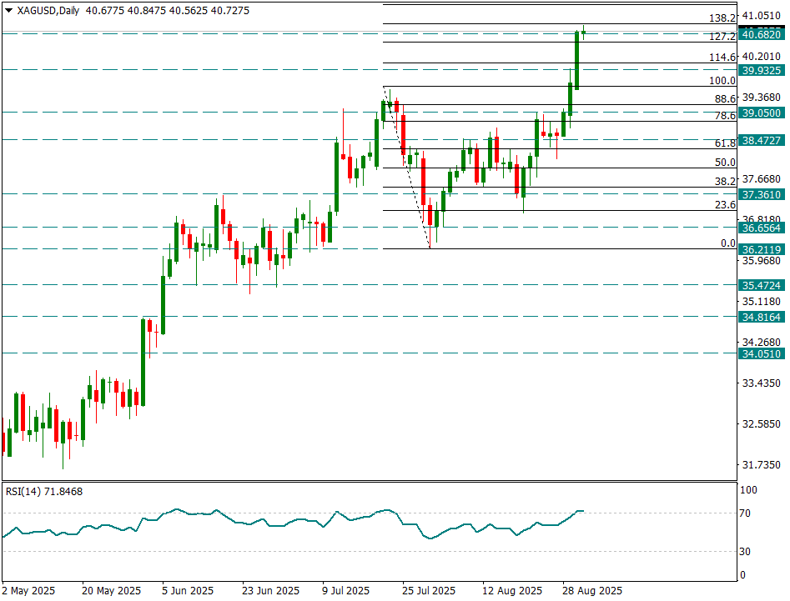Image resolution: width=790 pixels, height=601 pixels.
Task: Click the Fibonacci 61.8 level label
Action: click(x=725, y=143)
